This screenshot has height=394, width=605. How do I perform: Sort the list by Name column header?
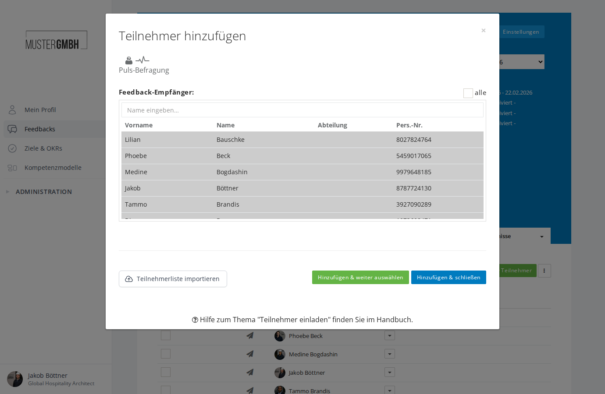225,125
